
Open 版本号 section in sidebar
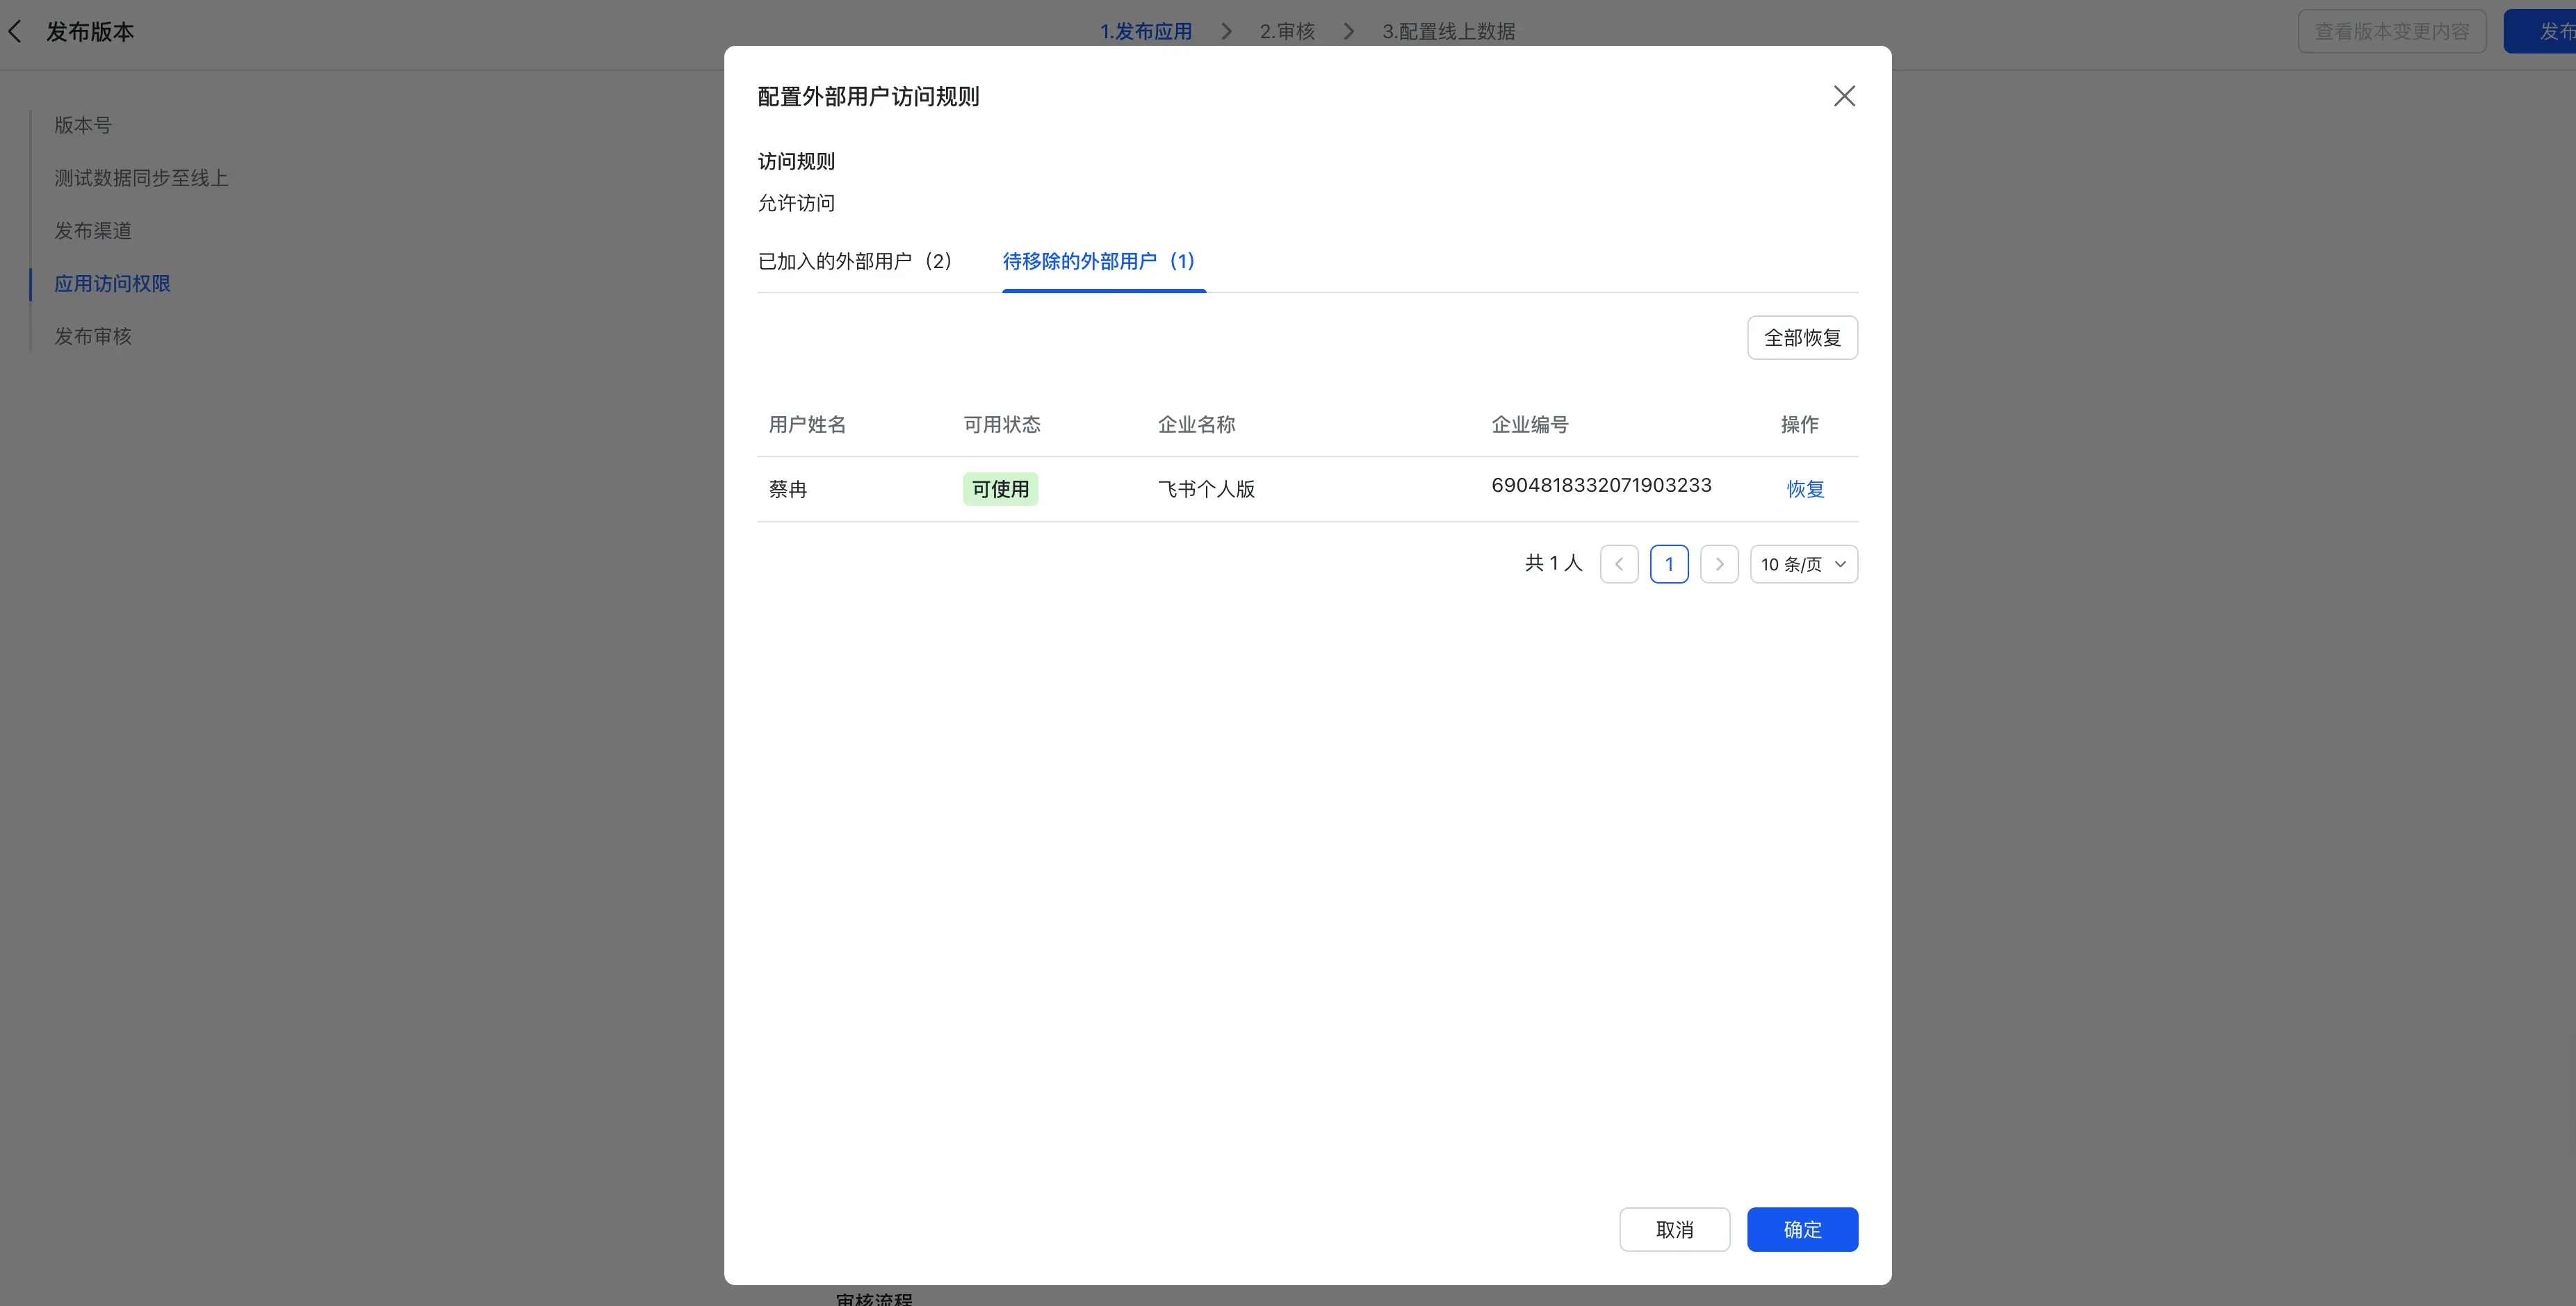pyautogui.click(x=83, y=125)
